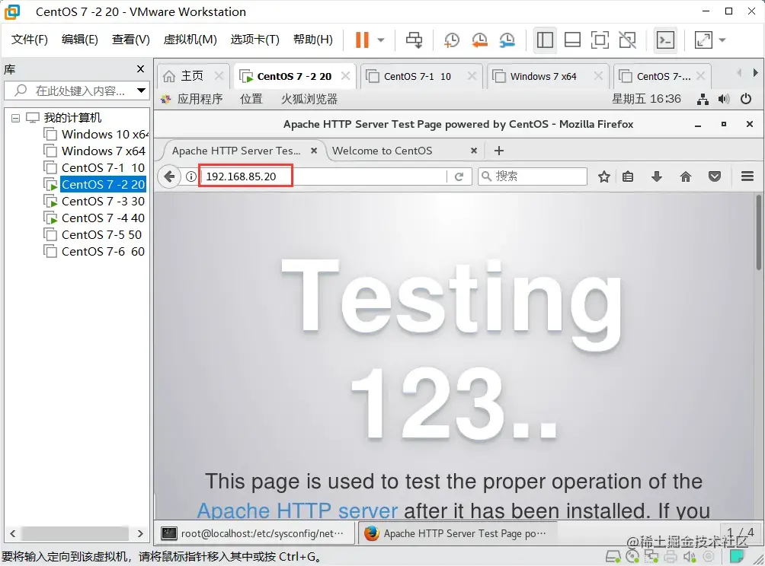Open the network status icon in CentOS panel

703,100
